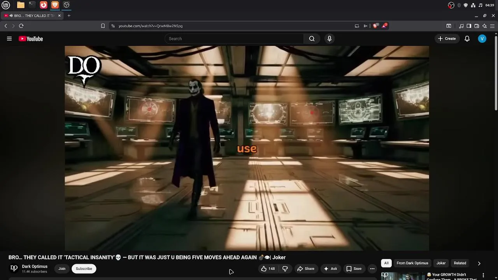498x280 pixels.
Task: Open site settings icon in address bar
Action: [x=113, y=26]
